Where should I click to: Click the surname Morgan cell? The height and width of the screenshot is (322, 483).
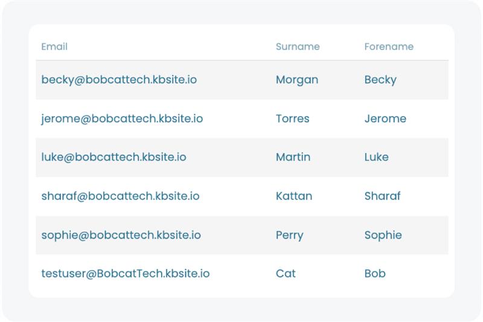[296, 80]
